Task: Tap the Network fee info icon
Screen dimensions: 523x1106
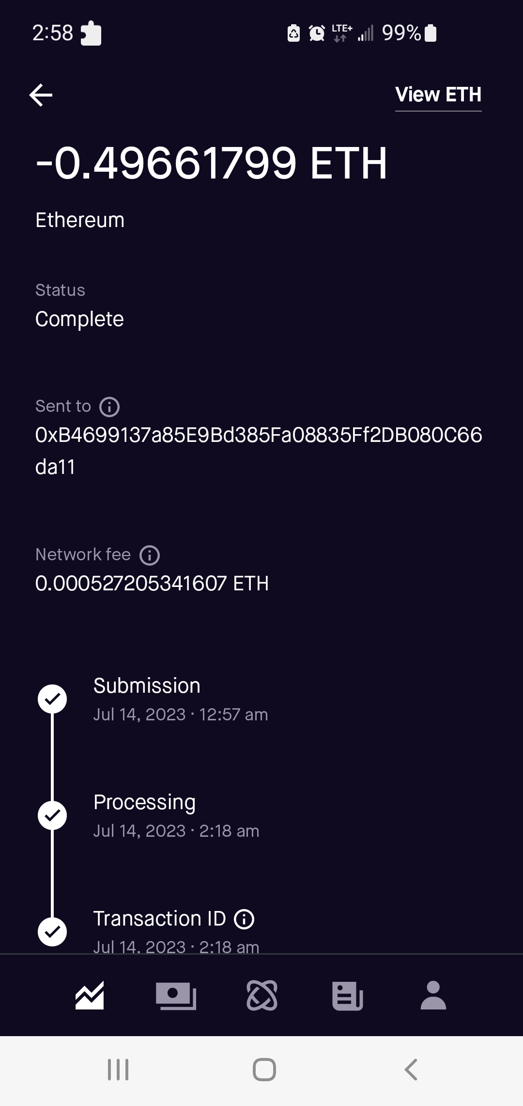Action: click(150, 555)
